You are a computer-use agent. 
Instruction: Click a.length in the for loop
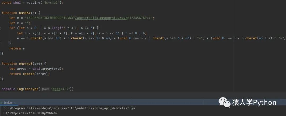pyautogui.click(x=55, y=28)
